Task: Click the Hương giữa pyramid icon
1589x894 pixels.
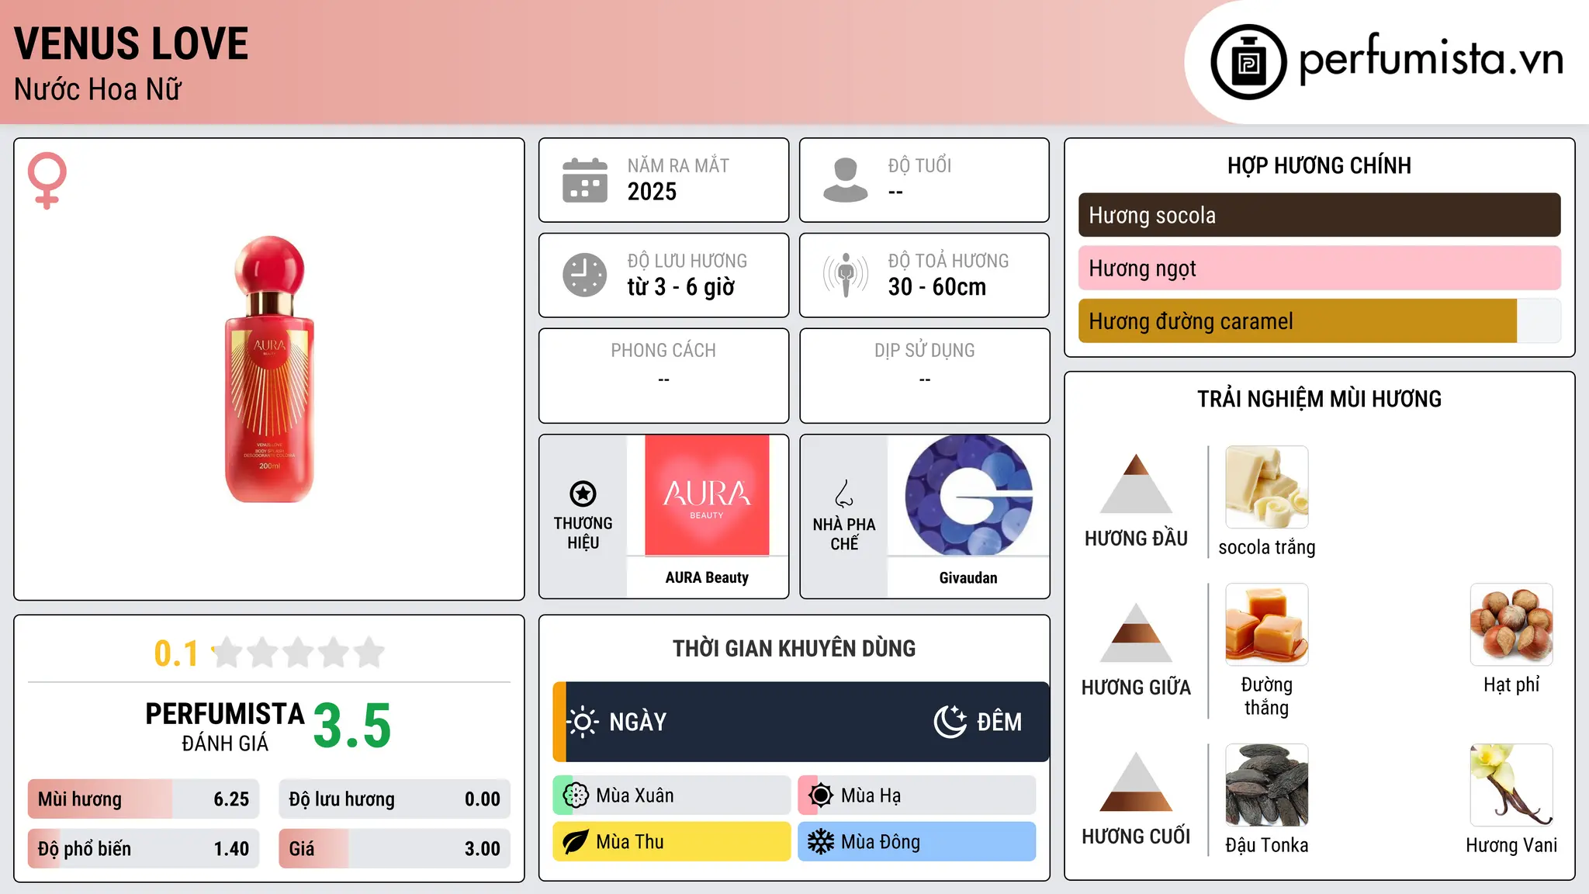Action: click(1136, 632)
